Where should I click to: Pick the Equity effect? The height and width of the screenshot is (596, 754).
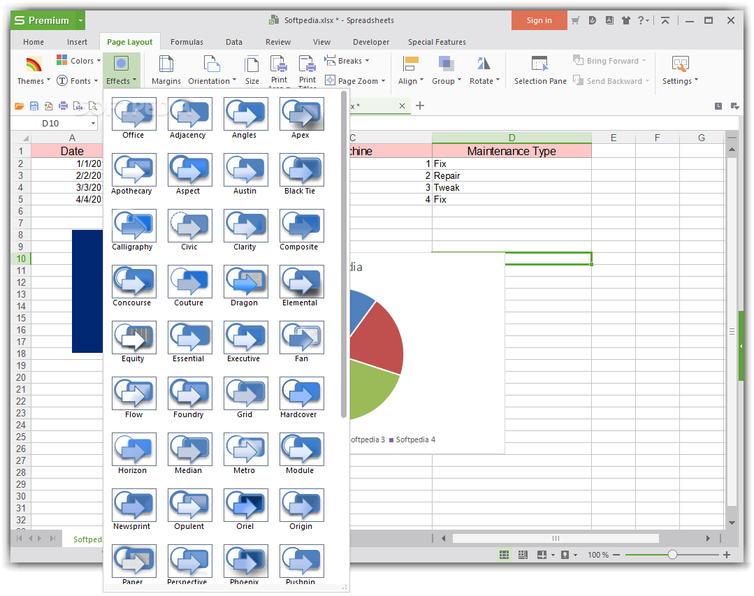coord(133,342)
